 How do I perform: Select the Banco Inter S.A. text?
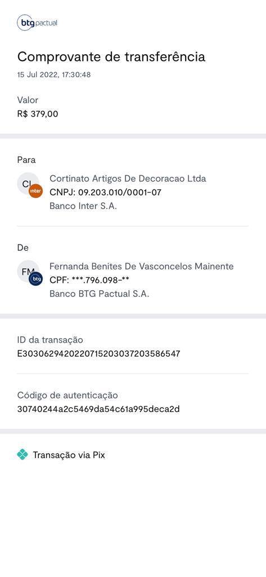pyautogui.click(x=83, y=206)
